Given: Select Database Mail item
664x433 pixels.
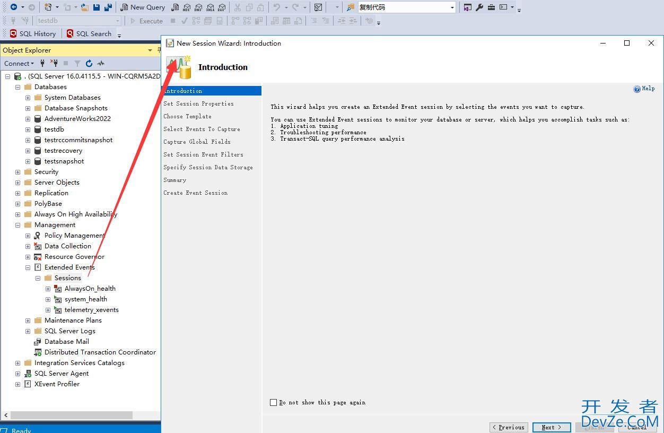Looking at the screenshot, I should tap(67, 342).
